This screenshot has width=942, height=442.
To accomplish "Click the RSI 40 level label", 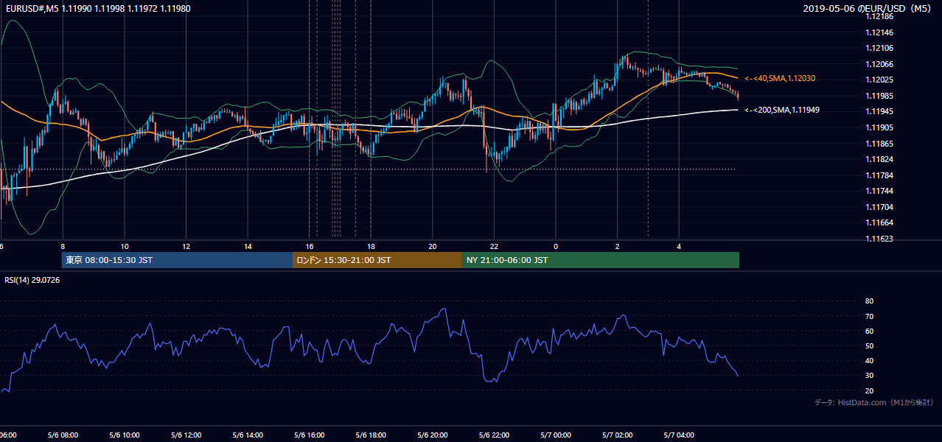I will [x=869, y=361].
